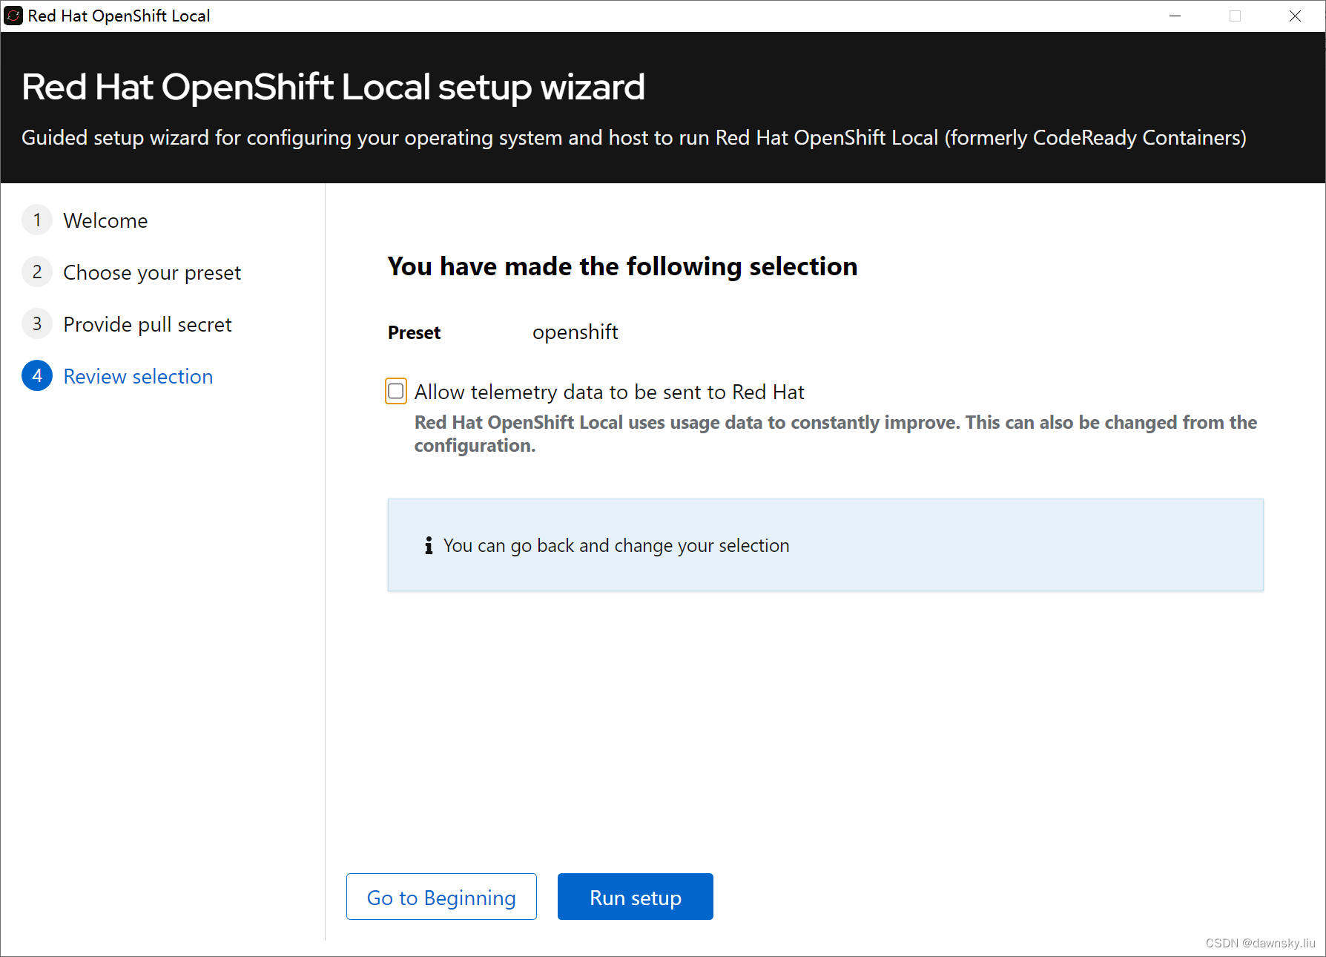This screenshot has height=957, width=1326.
Task: Enable the Allow telemetry data checkbox
Action: [x=396, y=391]
